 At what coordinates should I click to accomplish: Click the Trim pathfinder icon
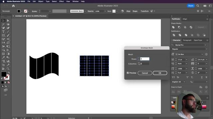[180, 35]
